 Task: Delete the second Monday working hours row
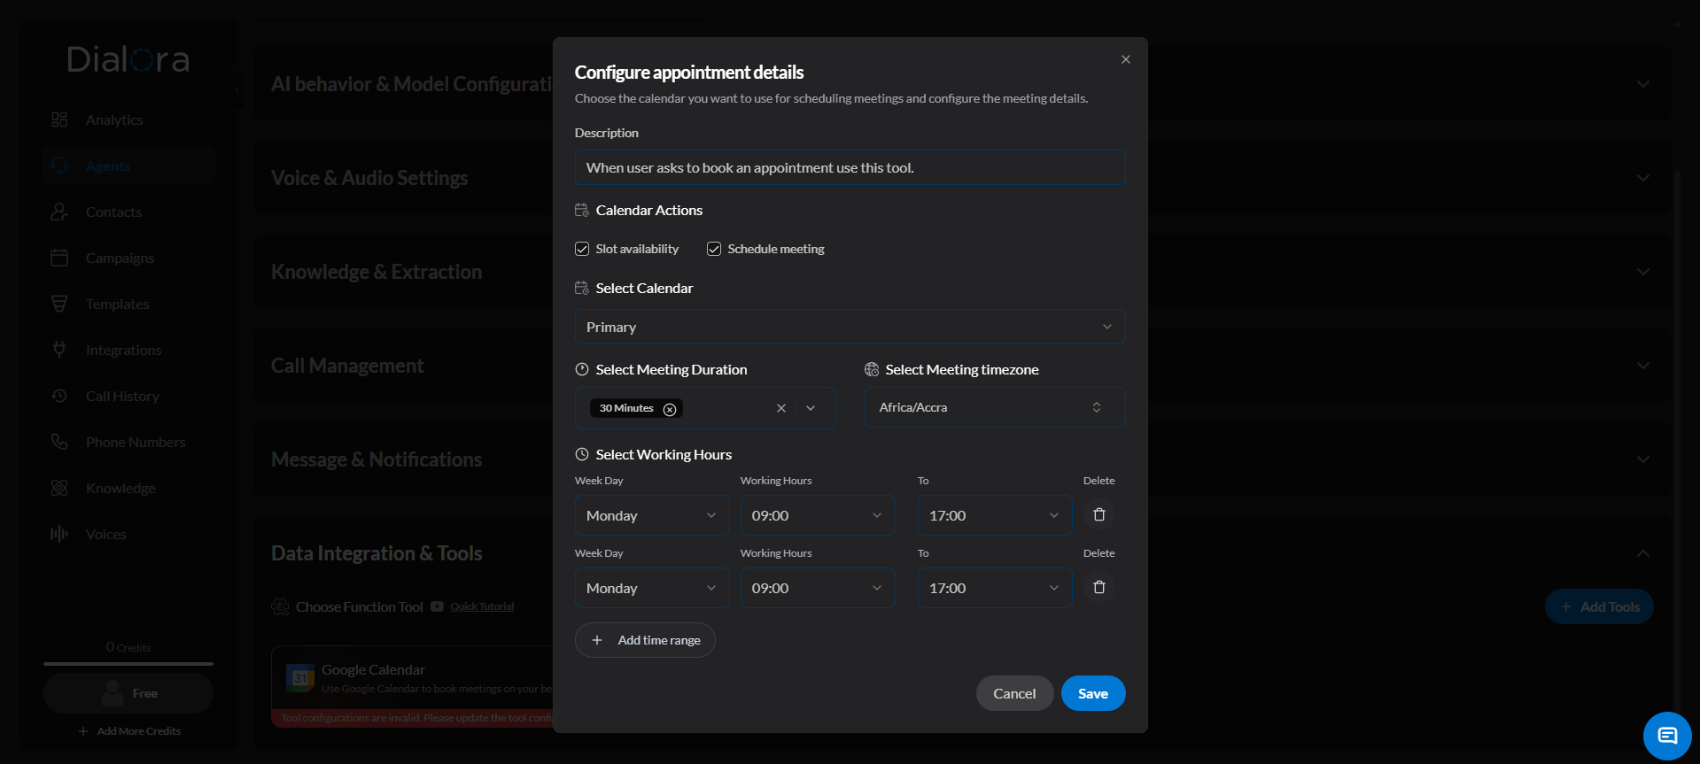[x=1098, y=587]
